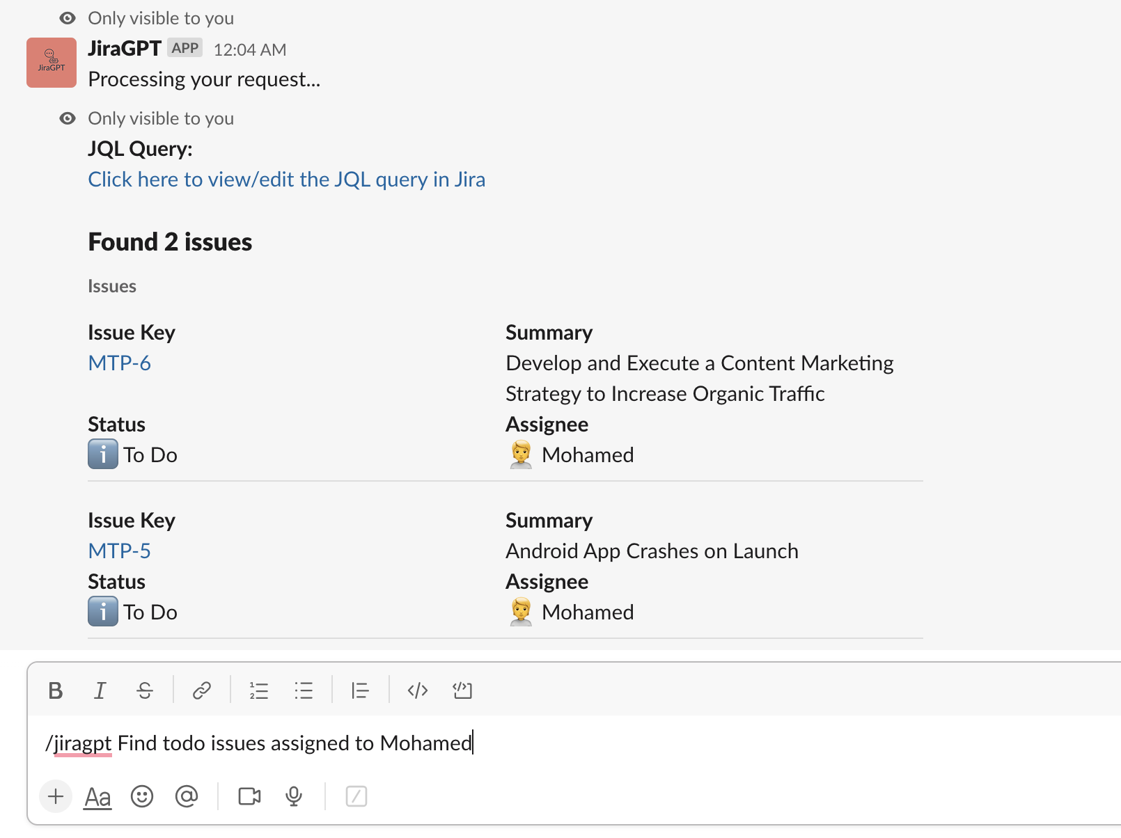The height and width of the screenshot is (838, 1121).
Task: Insert a code block
Action: coord(462,690)
